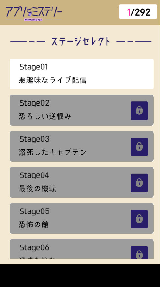This screenshot has height=287, width=160.
Task: Tap the lock icon on Stage02
Action: (x=139, y=111)
